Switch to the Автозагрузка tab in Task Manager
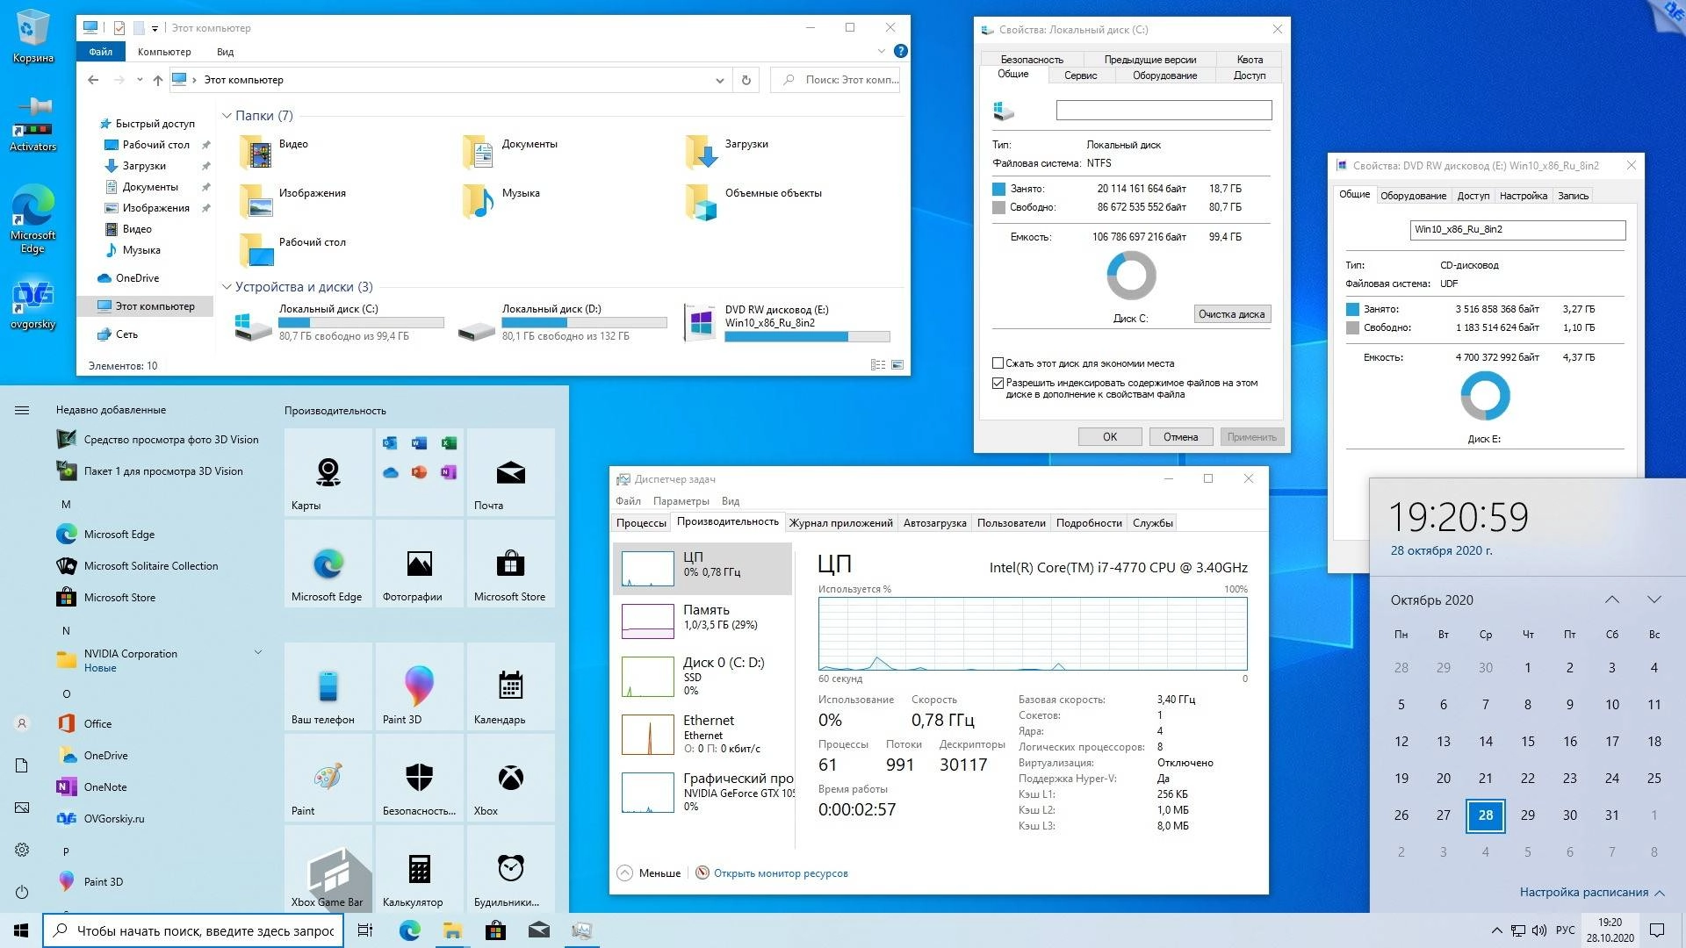This screenshot has height=948, width=1686. tap(934, 522)
